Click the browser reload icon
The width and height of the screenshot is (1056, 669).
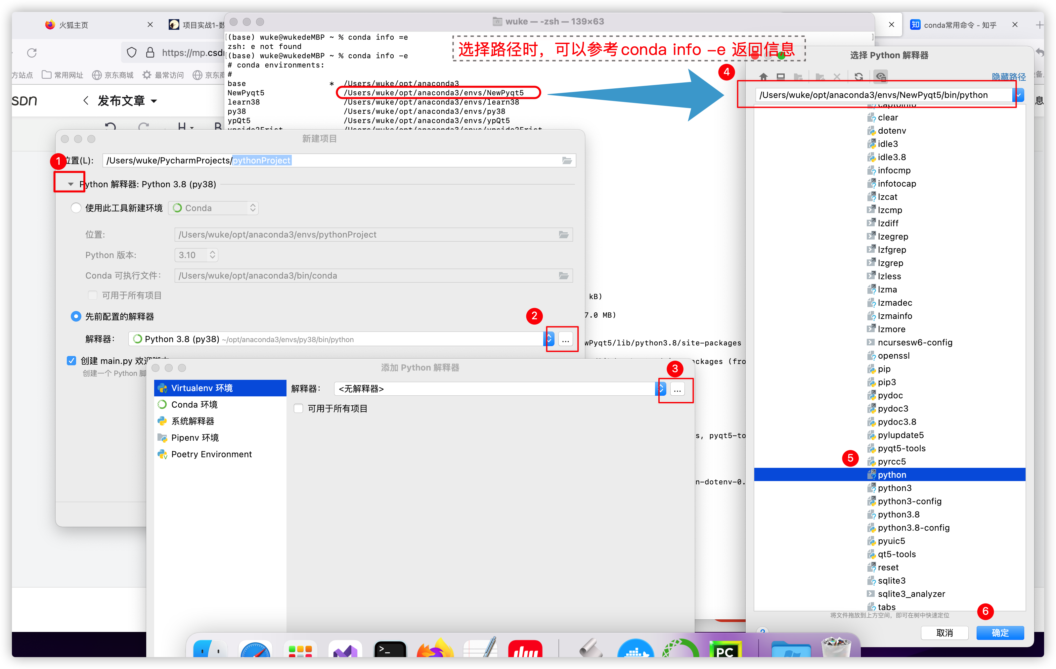click(x=32, y=53)
